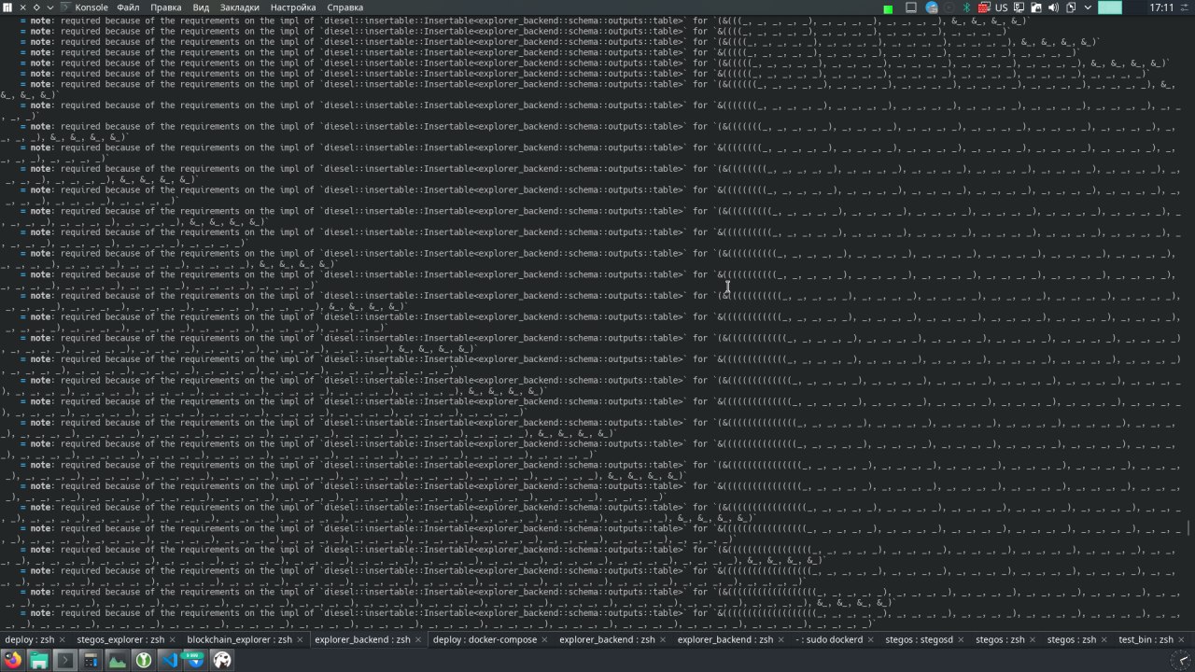Open the green V Vim taskbar icon
Viewport: 1195px width, 672px height.
pos(144,660)
